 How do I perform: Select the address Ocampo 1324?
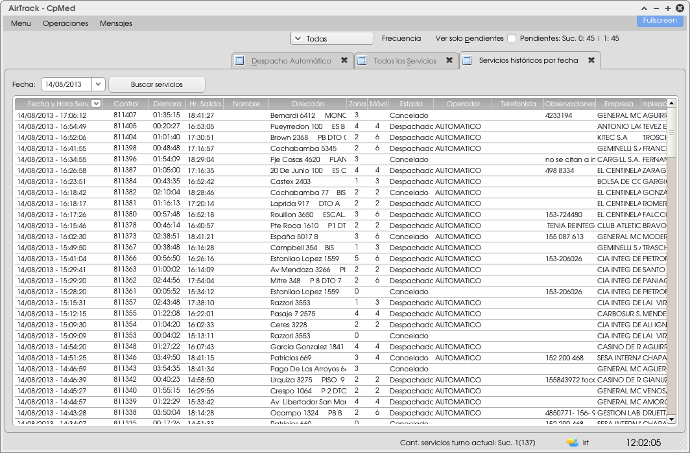pyautogui.click(x=294, y=413)
